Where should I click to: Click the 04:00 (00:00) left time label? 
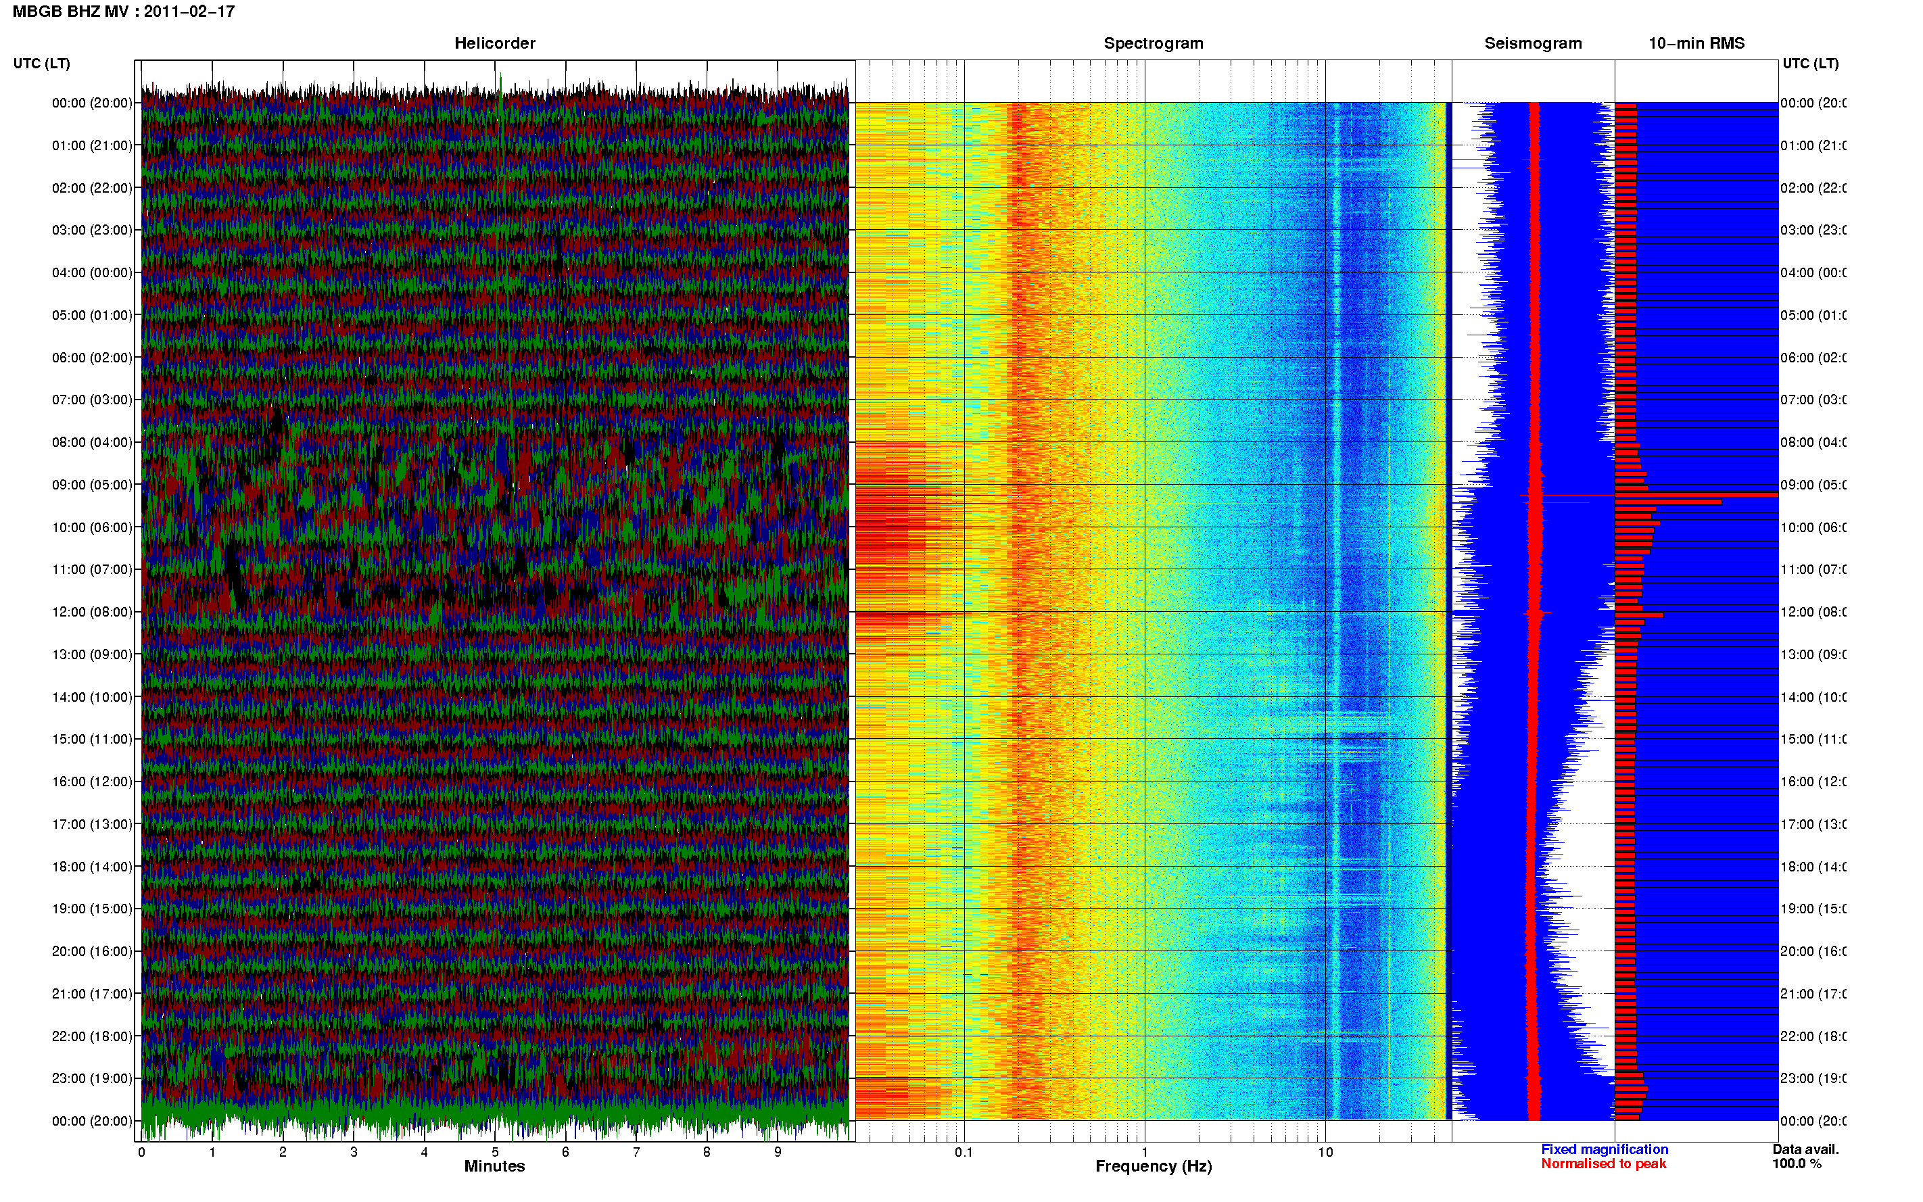point(92,272)
